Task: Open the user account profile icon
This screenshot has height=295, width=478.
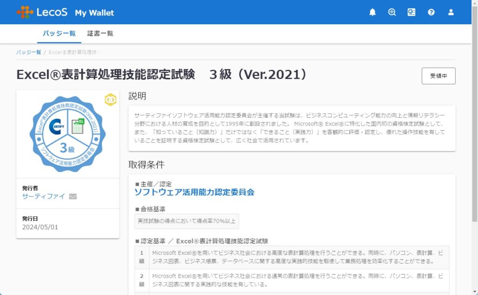Action: coord(451,13)
